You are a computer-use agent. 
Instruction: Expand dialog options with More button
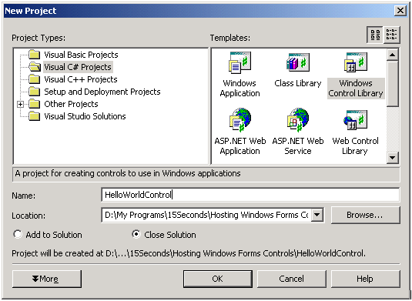(x=47, y=279)
